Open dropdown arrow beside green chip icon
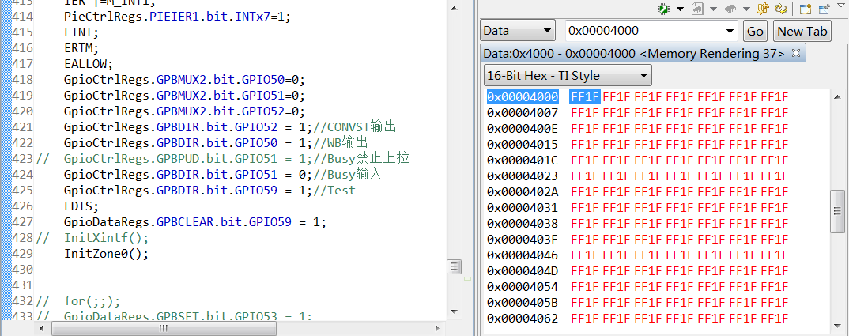This screenshot has width=849, height=336. point(680,9)
